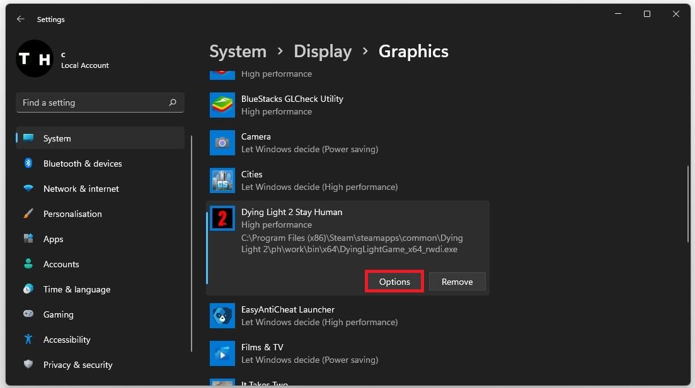Click the Dying Light 2 app icon
This screenshot has width=695, height=388.
(222, 218)
